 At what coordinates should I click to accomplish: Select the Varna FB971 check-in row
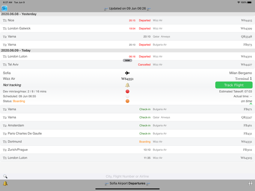(x=127, y=109)
